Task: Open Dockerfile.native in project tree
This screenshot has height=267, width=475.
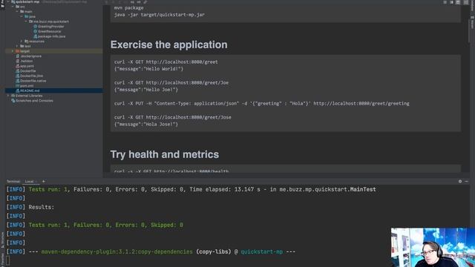Action: coord(33,81)
